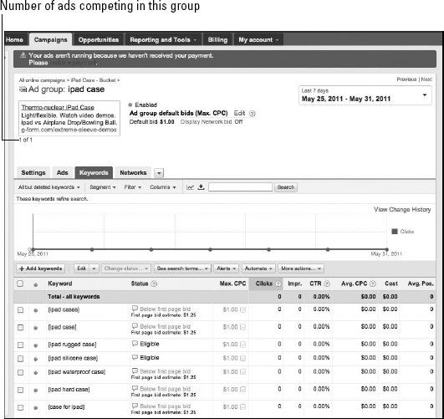Check the [ipad silicone case] keyword checkbox

click(20, 359)
